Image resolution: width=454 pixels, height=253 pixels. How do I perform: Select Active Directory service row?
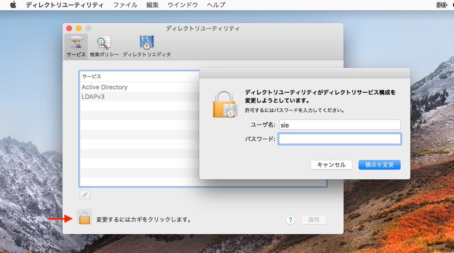tap(139, 87)
